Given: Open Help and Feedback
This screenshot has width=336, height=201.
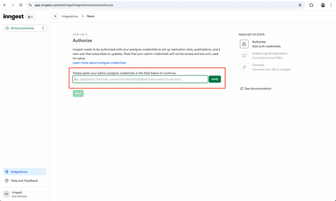Looking at the screenshot, I should tap(24, 181).
